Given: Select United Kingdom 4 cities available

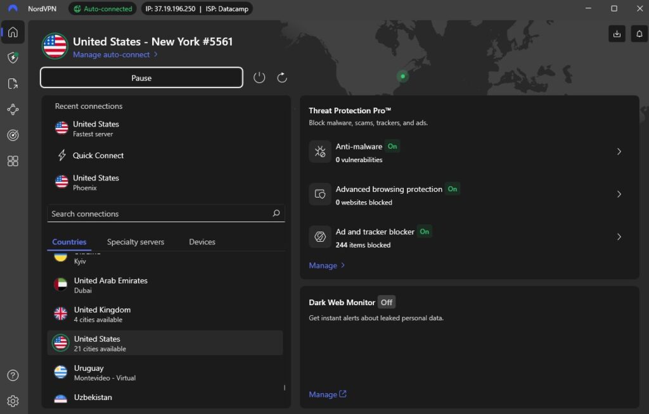Looking at the screenshot, I should (x=165, y=315).
